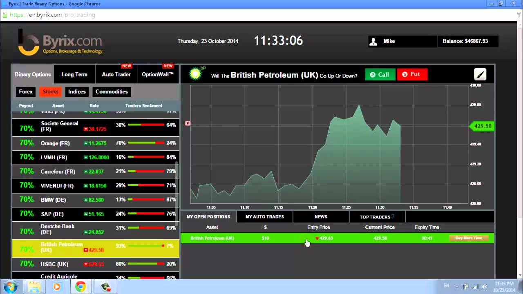Screen dimensions: 523x294
Task: Select HSBC (UK) asset row
Action: pos(96,264)
